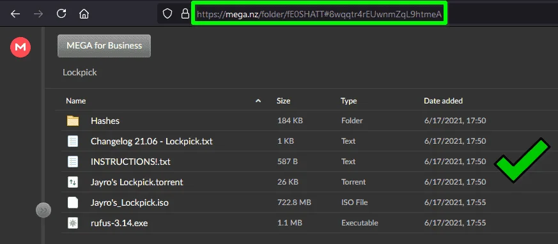Click the padlock site security icon

(x=185, y=14)
